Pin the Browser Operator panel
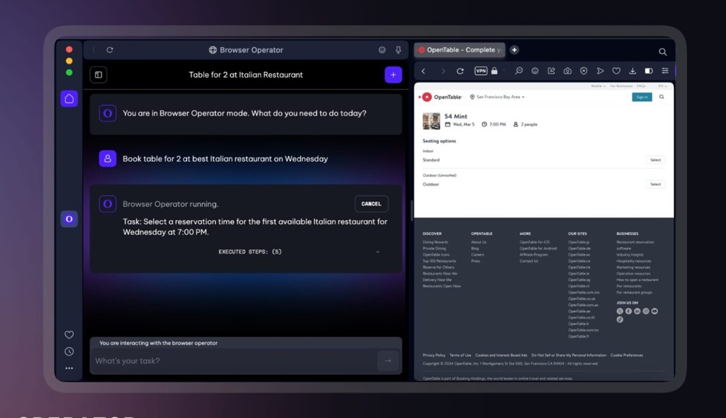Viewport: 726px width, 418px height. (x=398, y=50)
